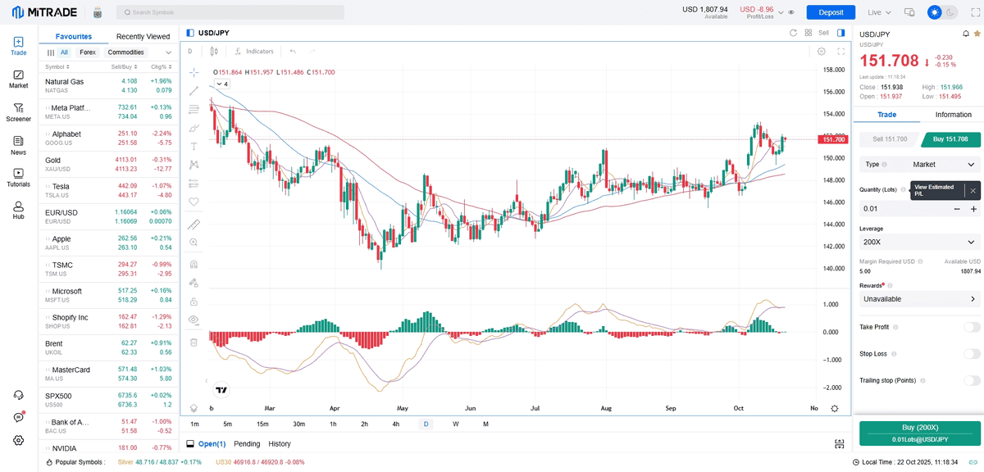Switch to the candlestick chart type icon

[x=214, y=52]
